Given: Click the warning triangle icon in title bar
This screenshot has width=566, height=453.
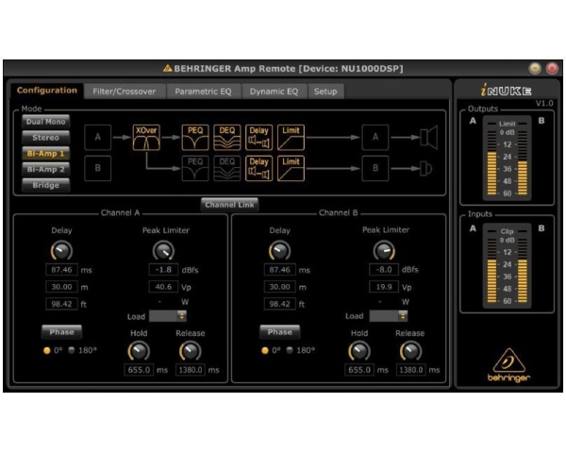Looking at the screenshot, I should point(168,68).
